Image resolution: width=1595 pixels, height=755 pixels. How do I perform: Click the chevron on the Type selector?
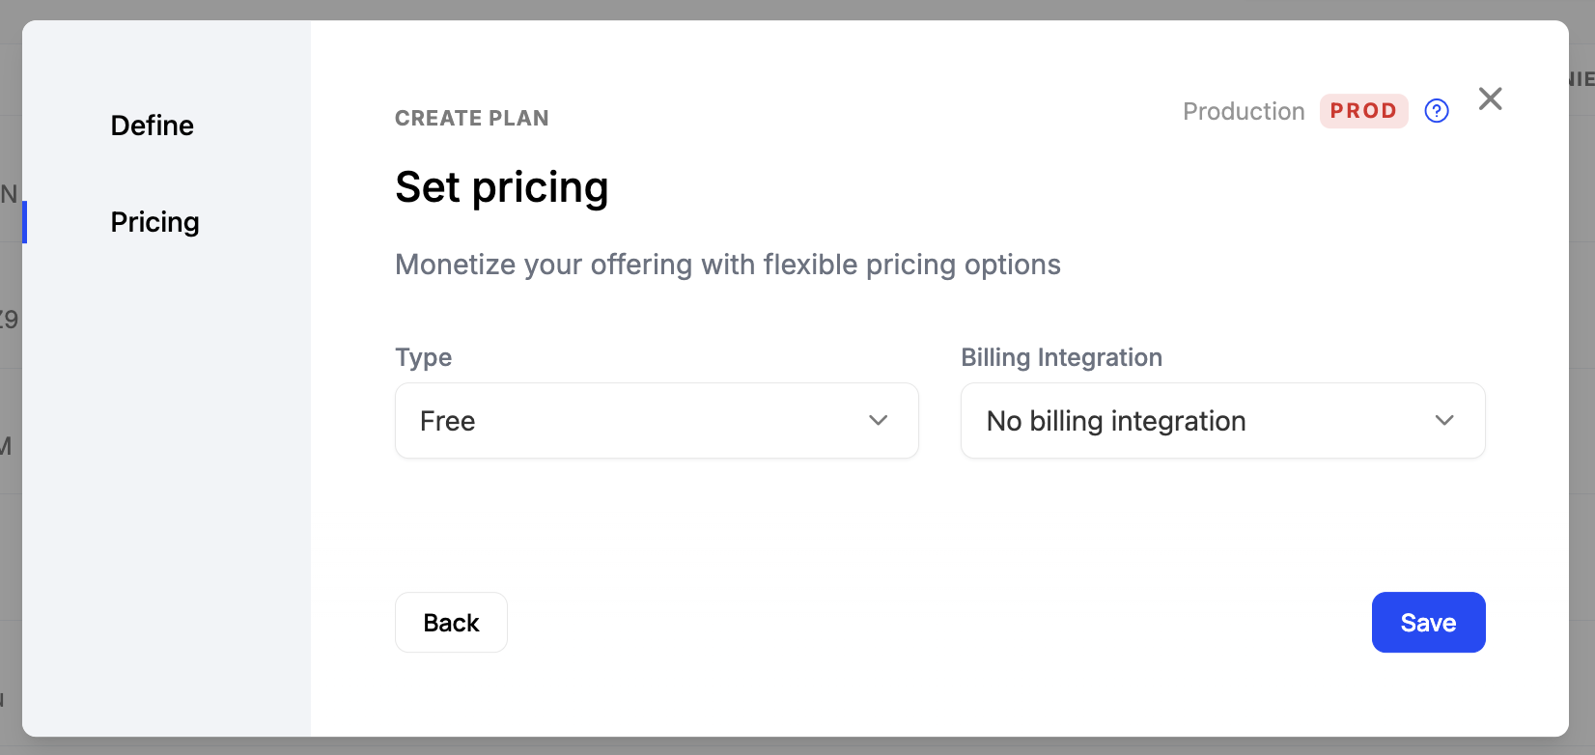[878, 420]
